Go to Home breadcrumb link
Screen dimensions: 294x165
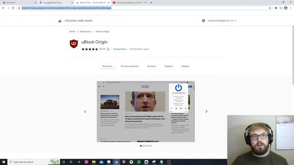(x=72, y=32)
